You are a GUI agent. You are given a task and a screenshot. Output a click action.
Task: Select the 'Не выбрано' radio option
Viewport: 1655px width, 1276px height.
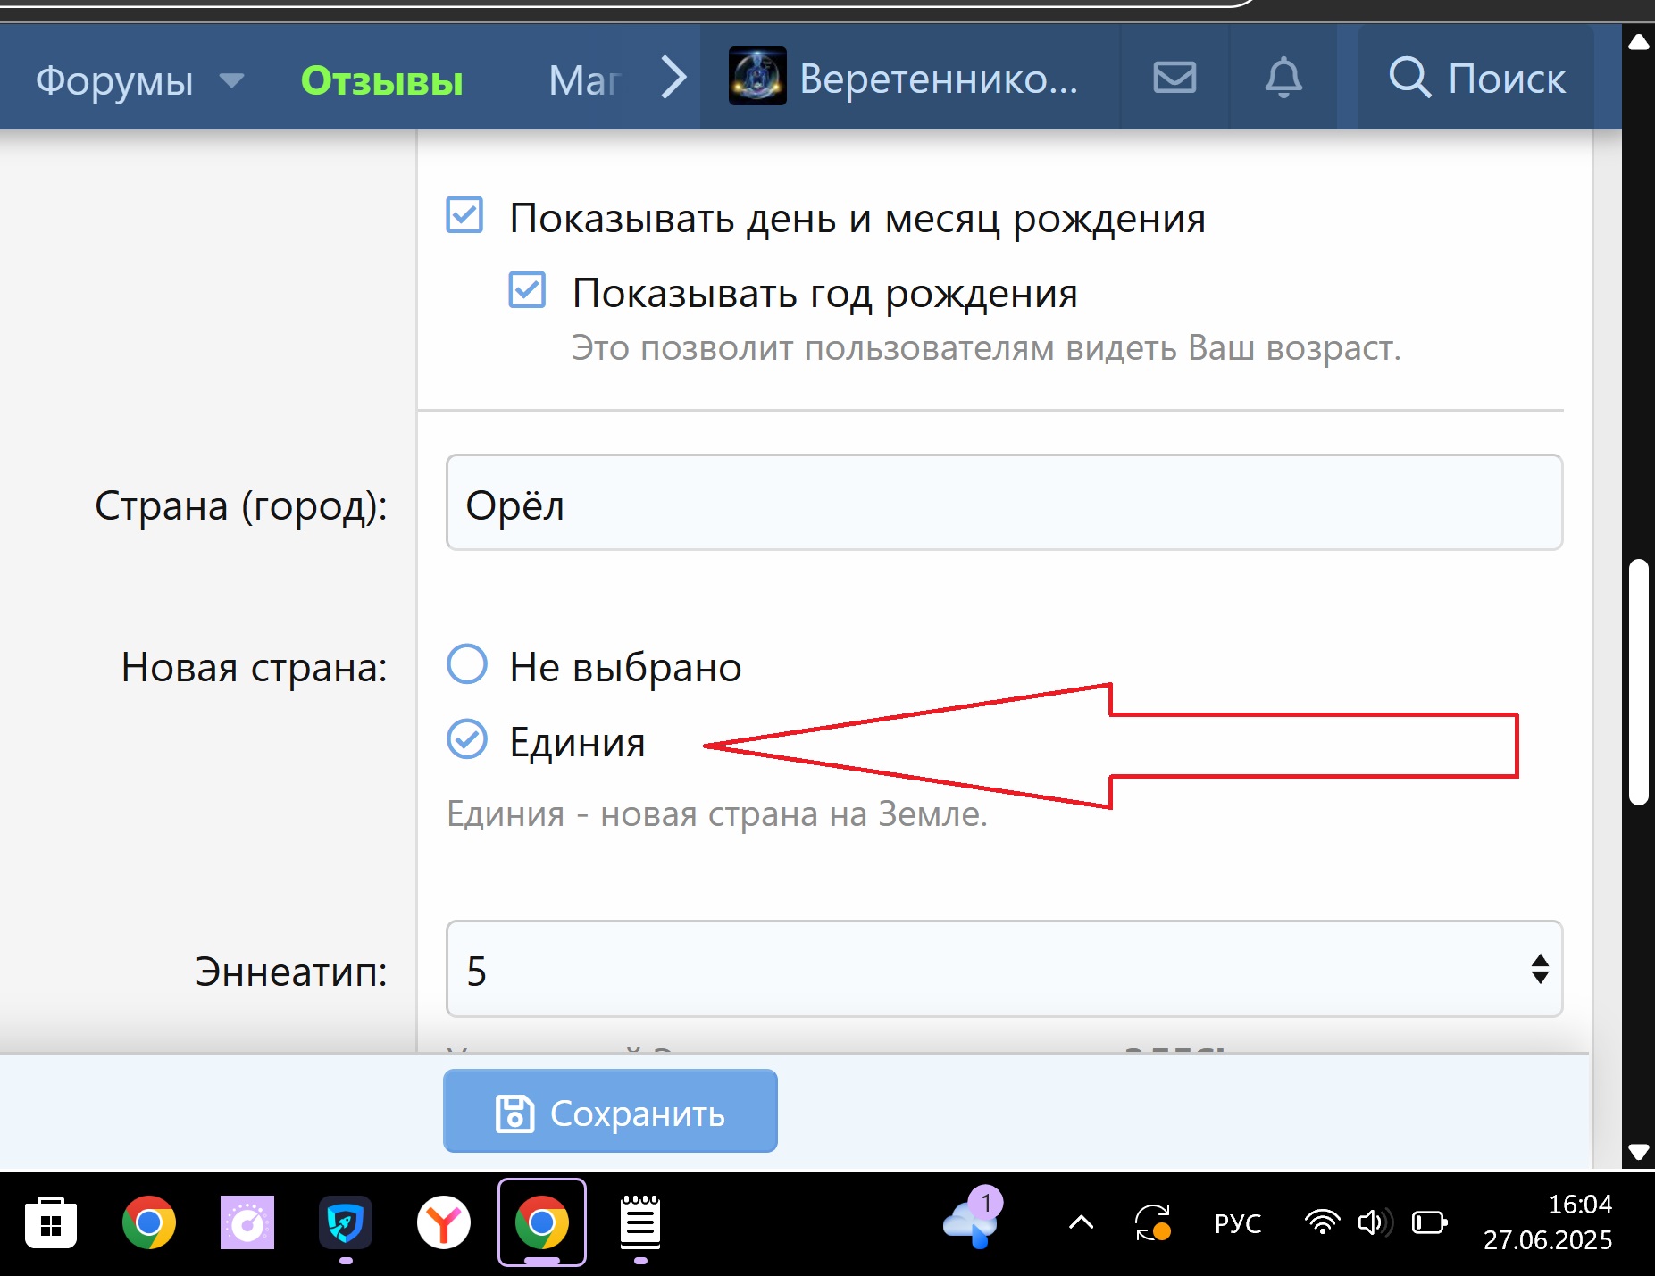click(x=467, y=665)
